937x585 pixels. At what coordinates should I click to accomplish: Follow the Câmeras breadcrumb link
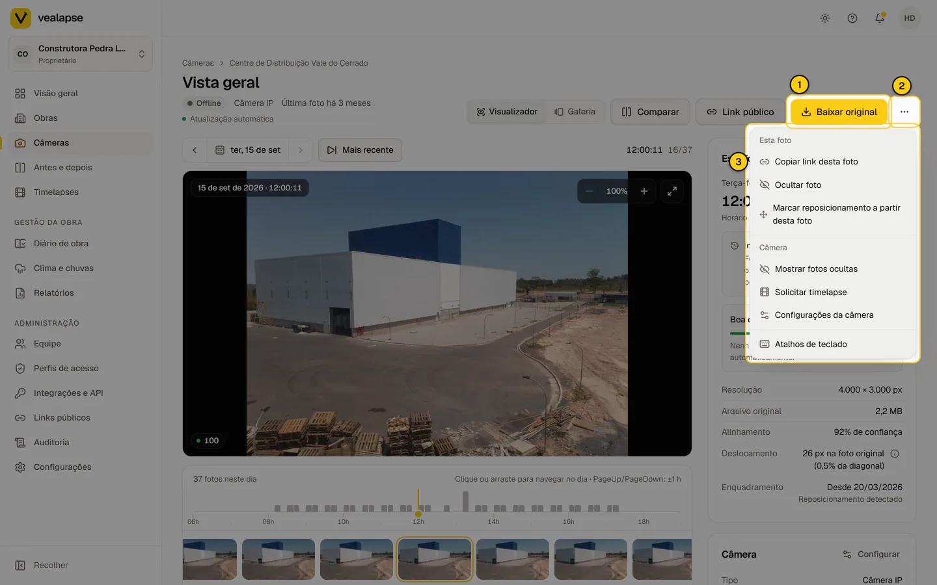[x=198, y=63]
